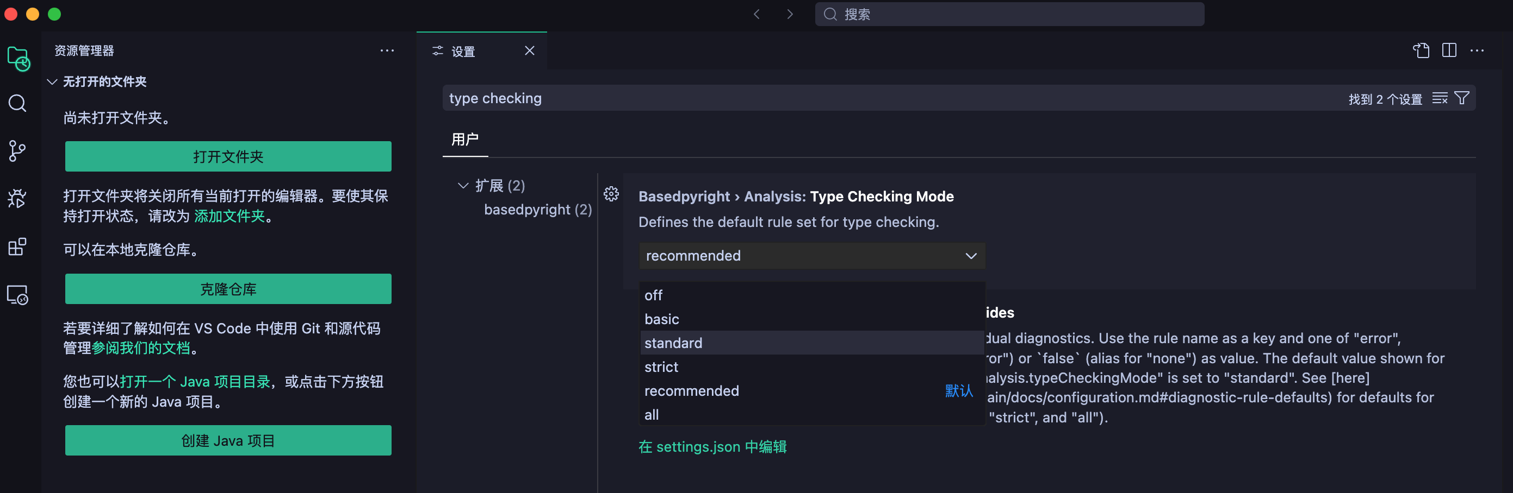Click the 打开文件夹 button

coord(228,156)
